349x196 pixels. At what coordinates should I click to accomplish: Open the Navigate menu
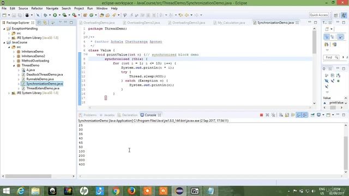tap(52, 9)
